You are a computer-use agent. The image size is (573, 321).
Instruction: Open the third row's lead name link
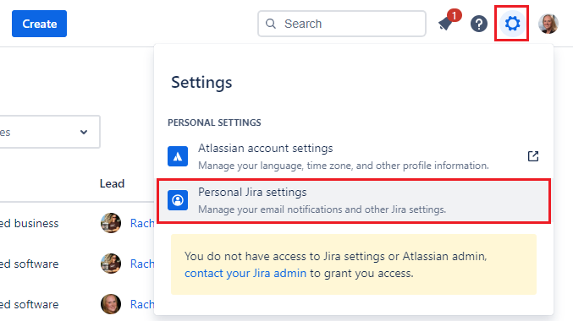click(142, 304)
